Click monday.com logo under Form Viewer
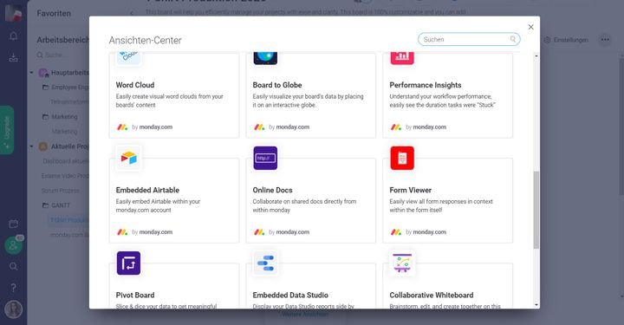This screenshot has width=624, height=325. click(x=396, y=232)
